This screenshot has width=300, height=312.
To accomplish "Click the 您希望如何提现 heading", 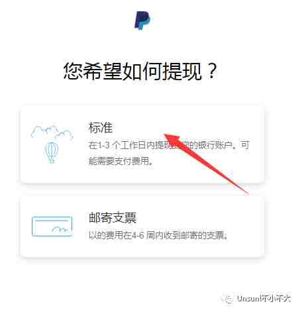I will (x=140, y=71).
